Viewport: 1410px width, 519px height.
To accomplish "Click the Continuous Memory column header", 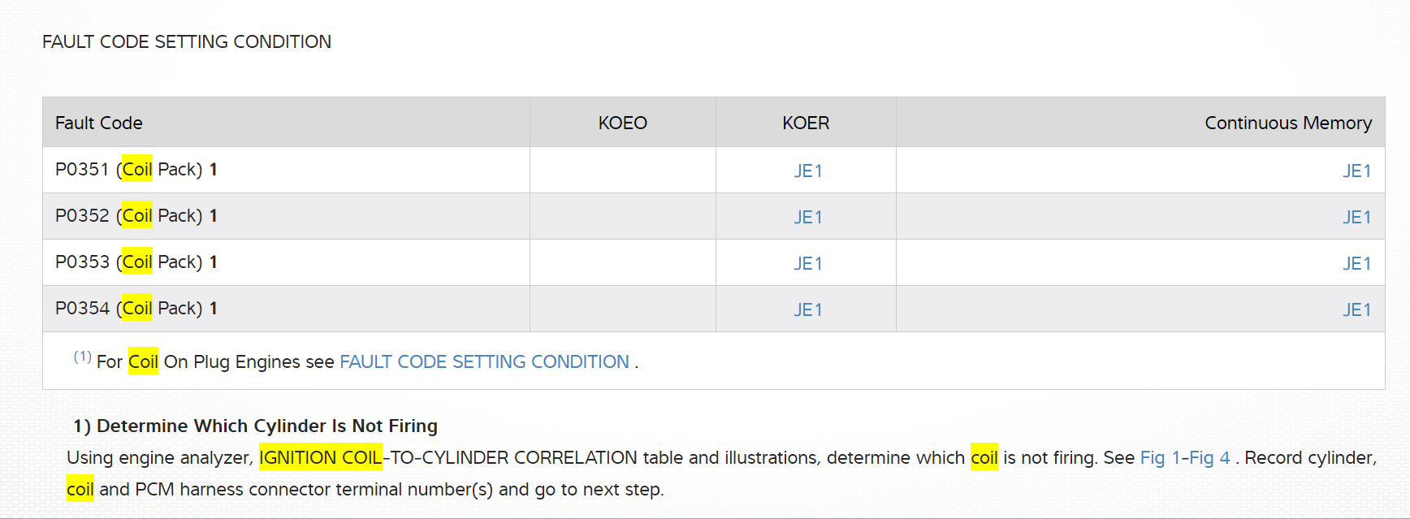I will [x=1287, y=123].
